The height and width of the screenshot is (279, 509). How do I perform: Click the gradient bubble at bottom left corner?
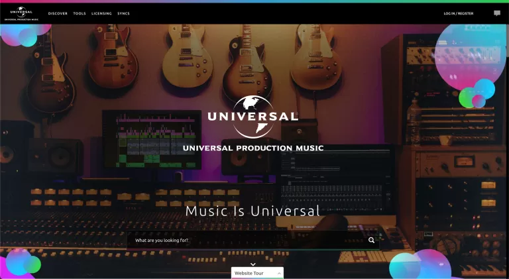coord(20,263)
